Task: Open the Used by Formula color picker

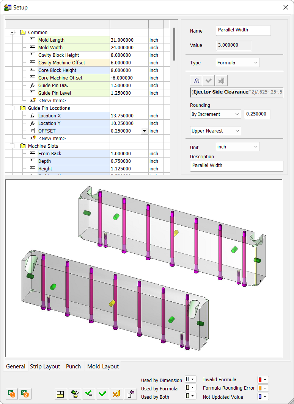Action: (191, 387)
